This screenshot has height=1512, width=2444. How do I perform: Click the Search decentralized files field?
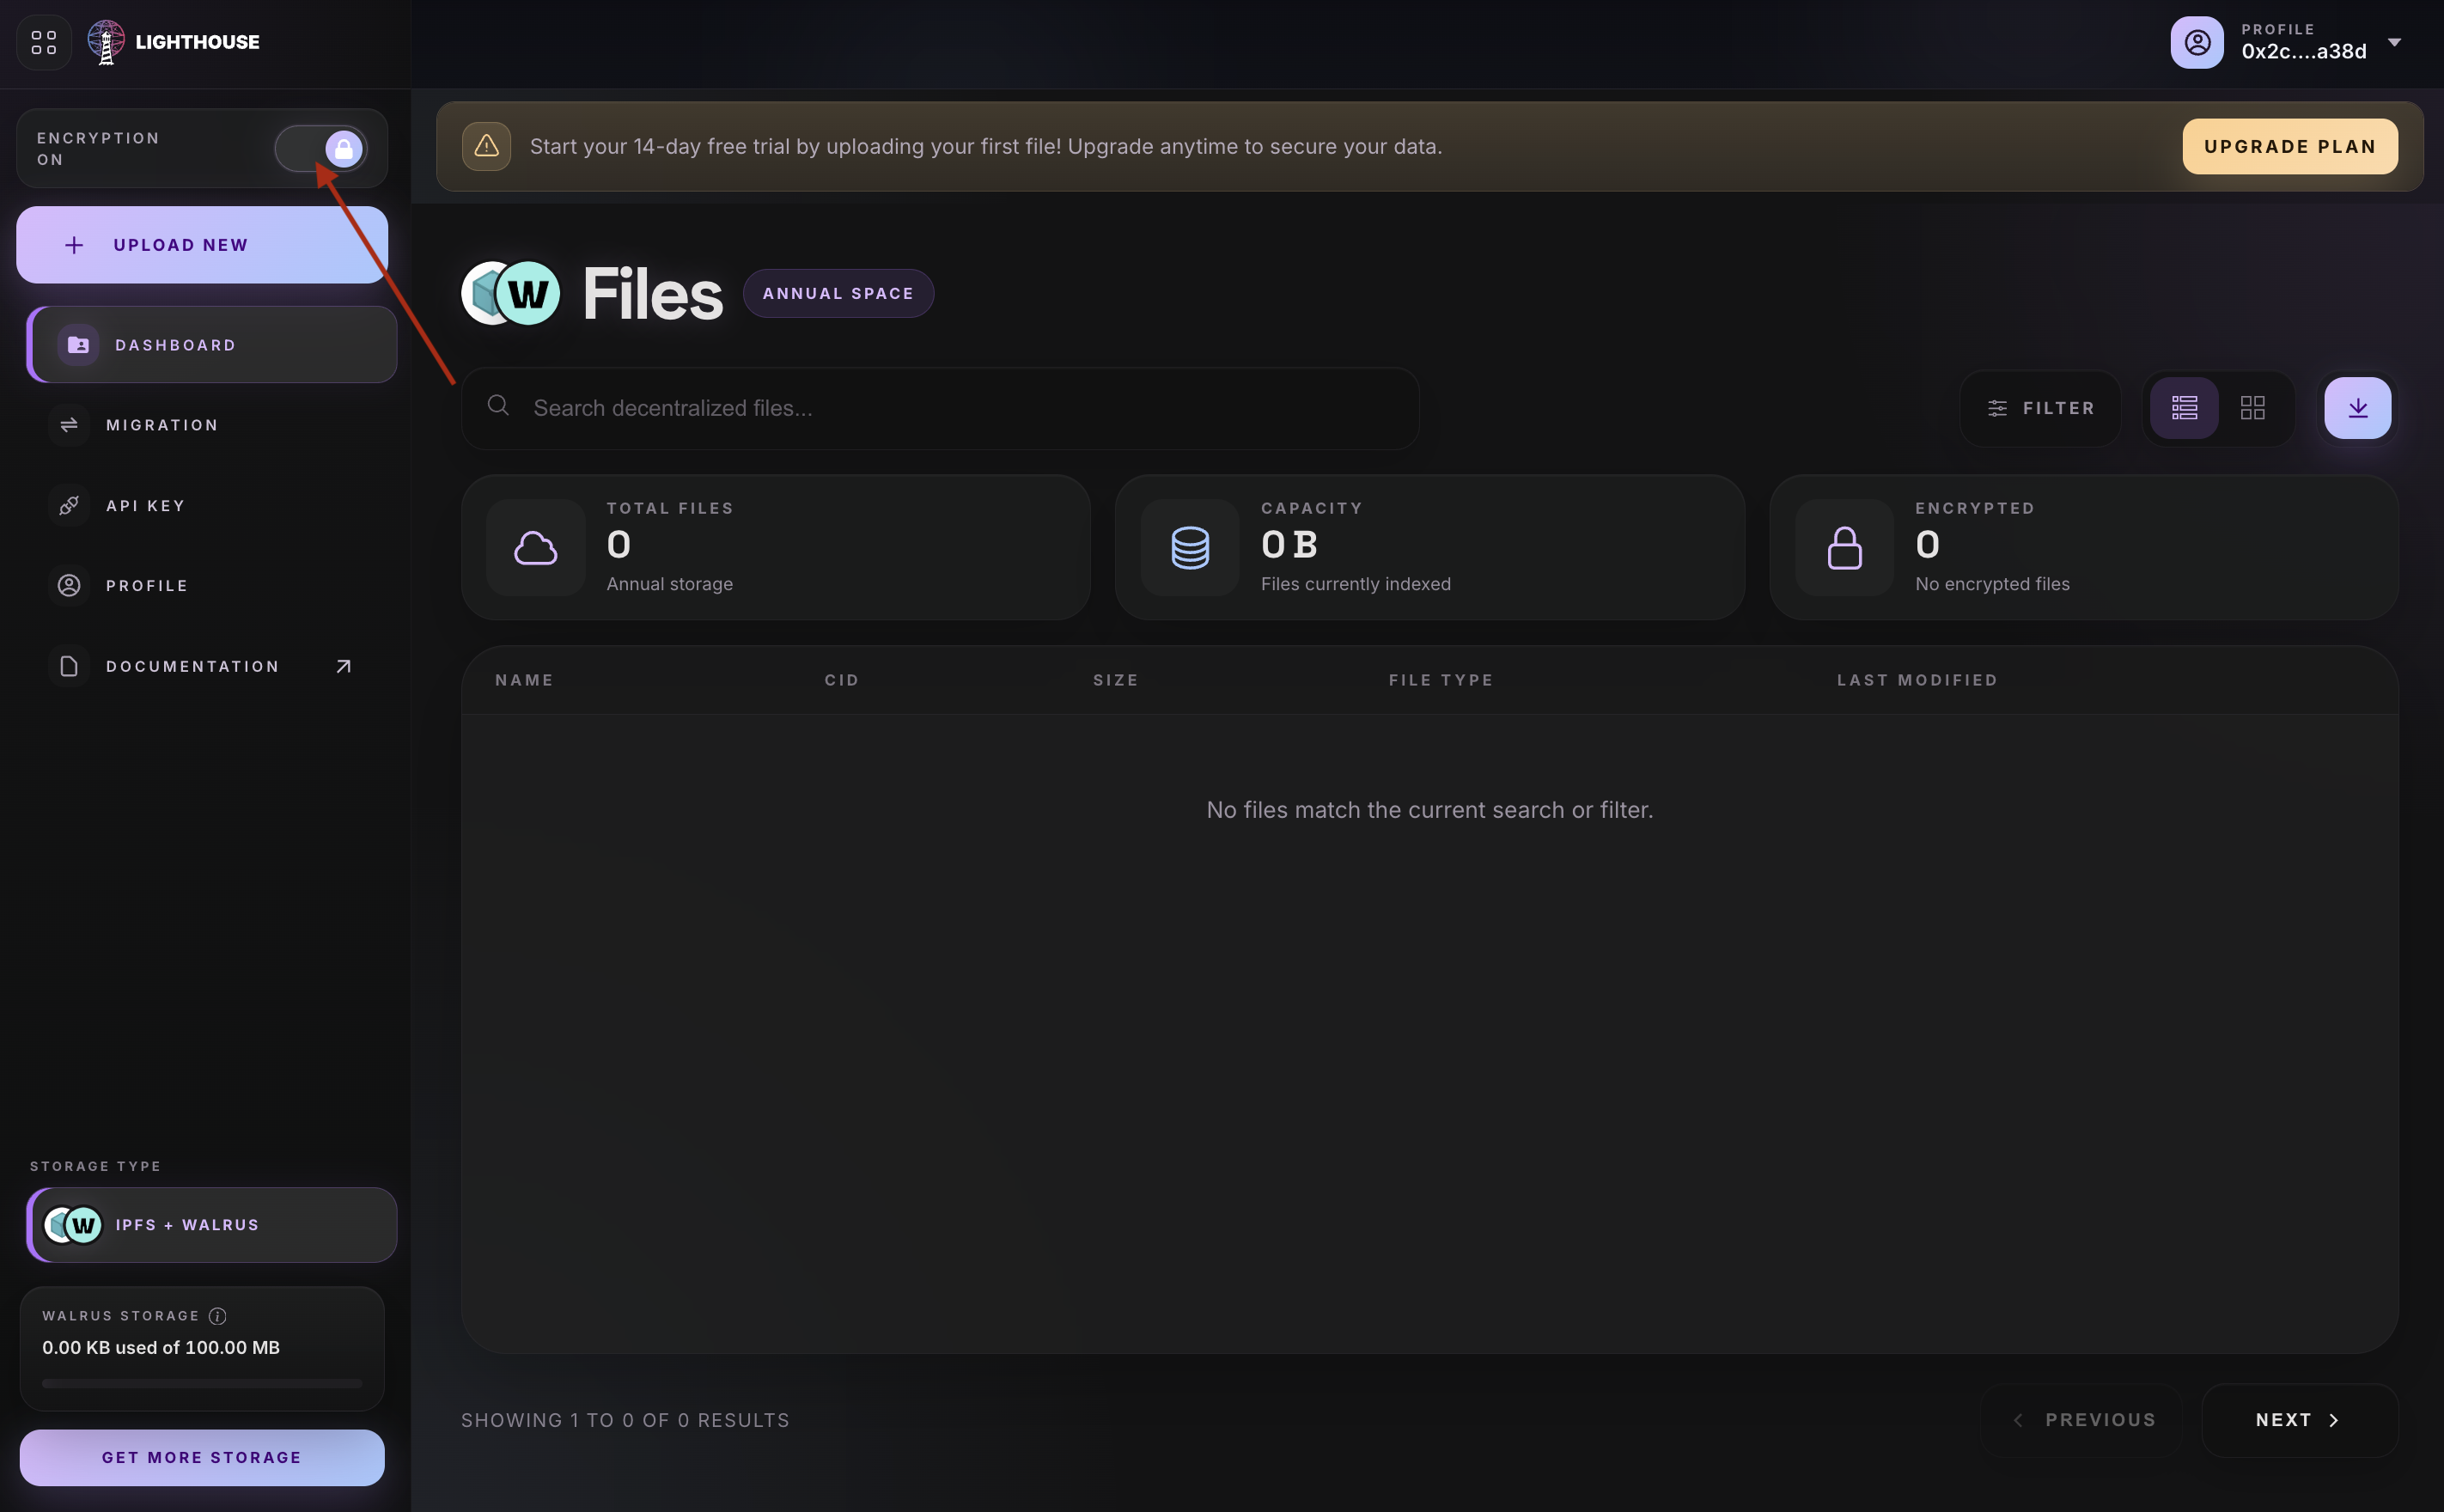point(940,408)
